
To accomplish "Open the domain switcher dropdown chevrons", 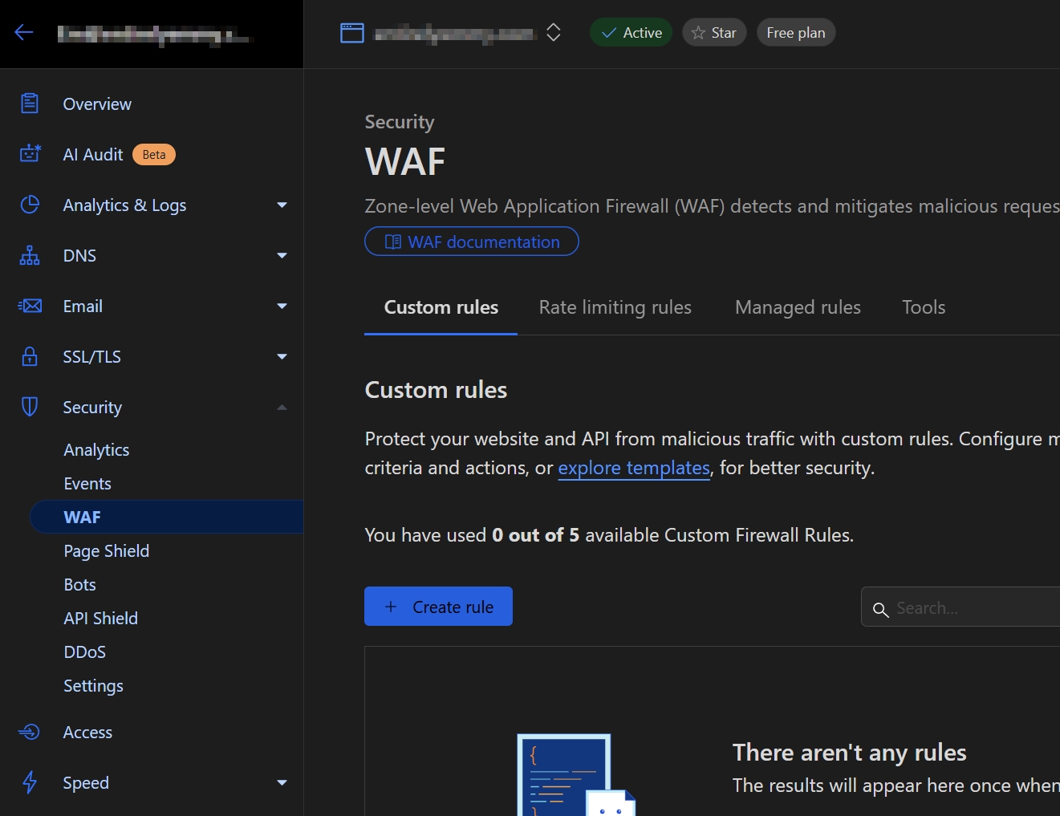I will 553,33.
